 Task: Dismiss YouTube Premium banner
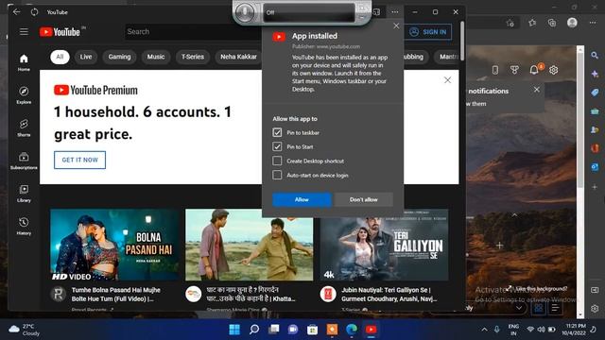point(447,80)
